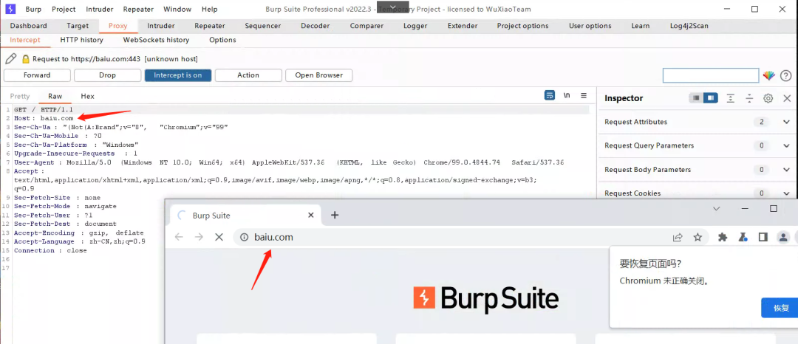Close the Burp Suite browser tab
This screenshot has height=344, width=798.
tap(311, 216)
